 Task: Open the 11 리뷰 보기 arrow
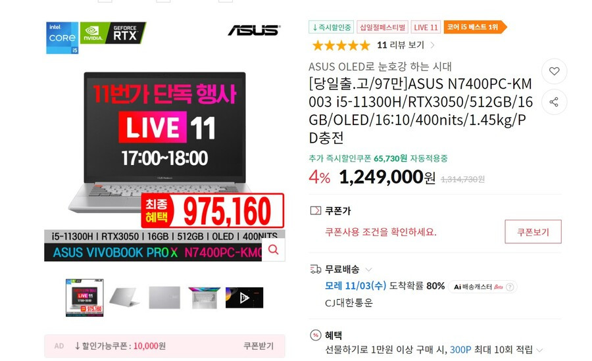click(x=432, y=45)
